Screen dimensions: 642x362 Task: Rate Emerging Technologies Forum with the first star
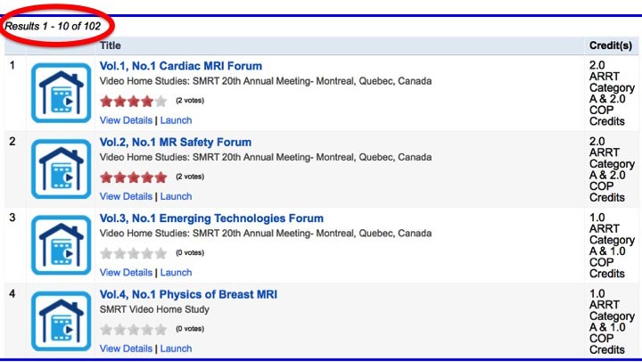click(107, 253)
